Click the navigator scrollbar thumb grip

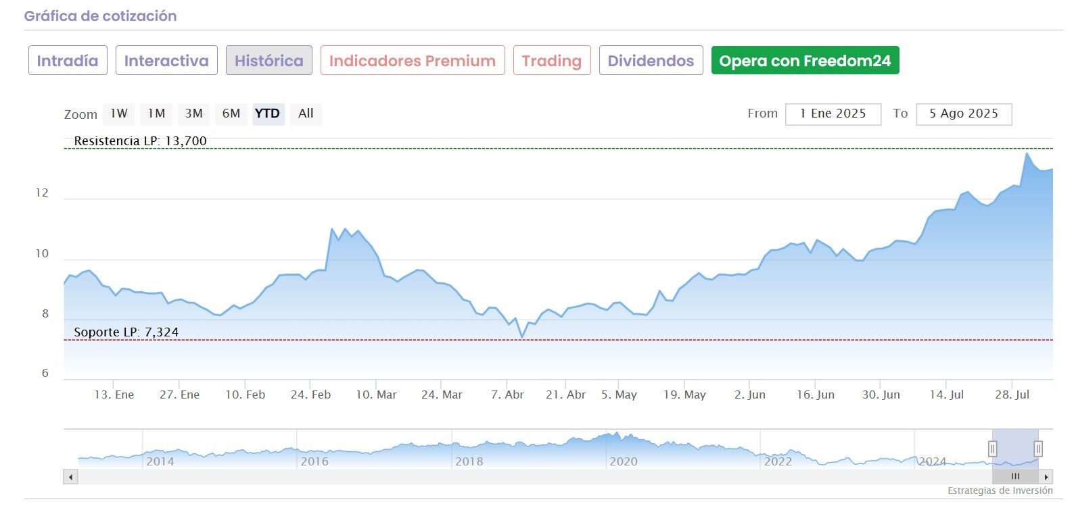[x=1015, y=477]
